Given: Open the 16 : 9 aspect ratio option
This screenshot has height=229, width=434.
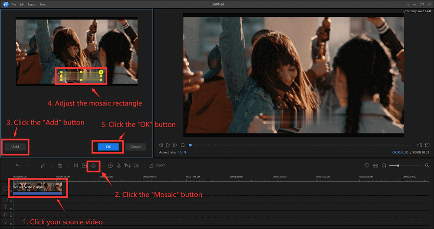Looking at the screenshot, I should (x=182, y=152).
